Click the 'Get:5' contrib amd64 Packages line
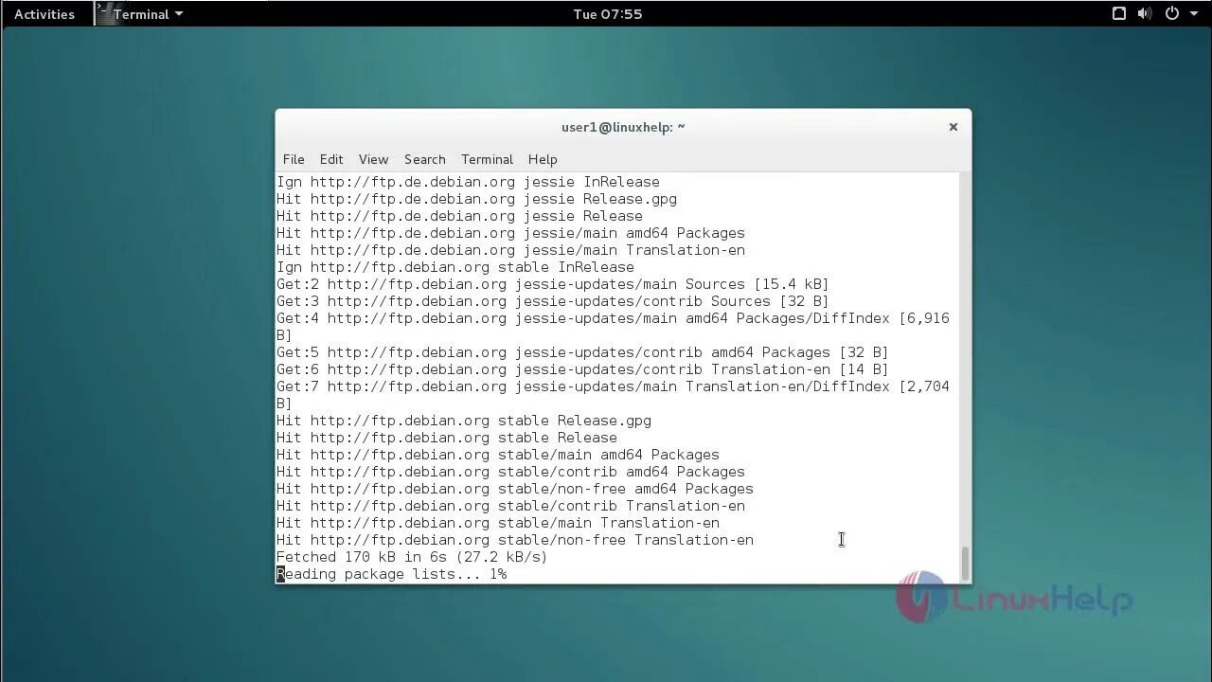The width and height of the screenshot is (1212, 682). coord(582,352)
